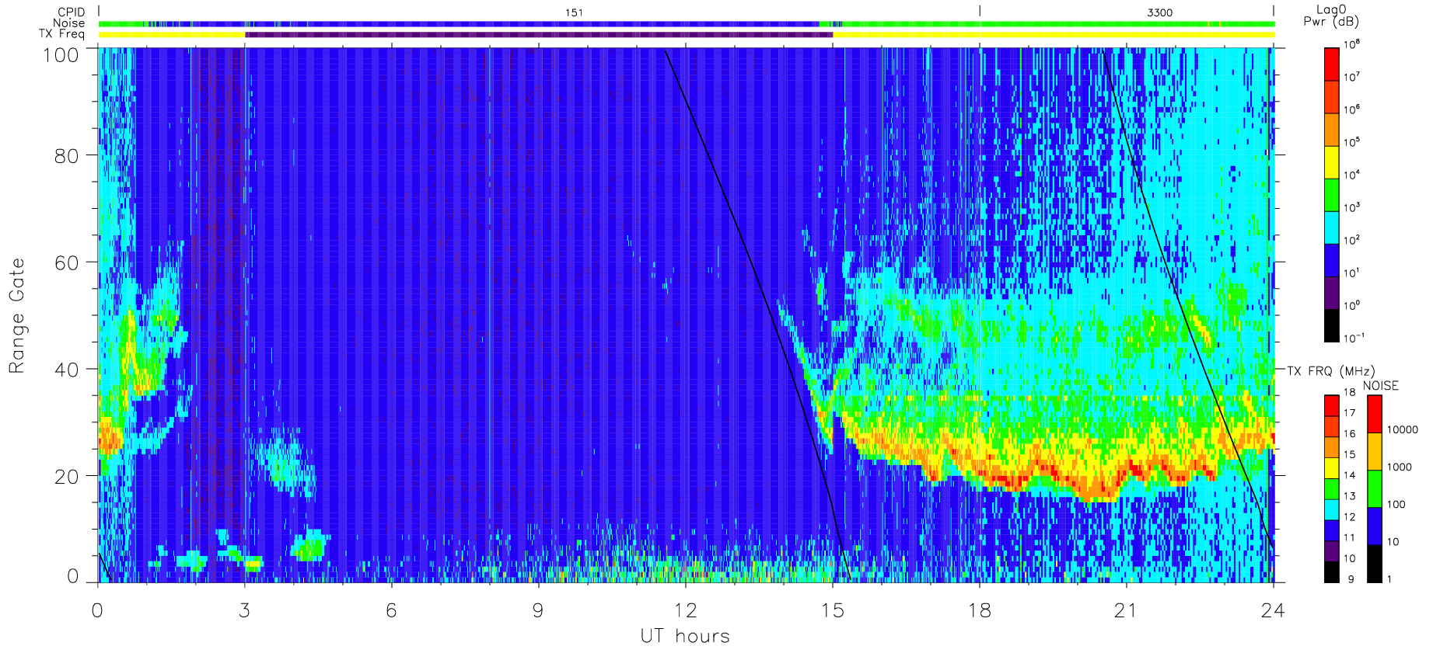Pick the cyan segment of Lag0 power colorbar

tap(1332, 228)
